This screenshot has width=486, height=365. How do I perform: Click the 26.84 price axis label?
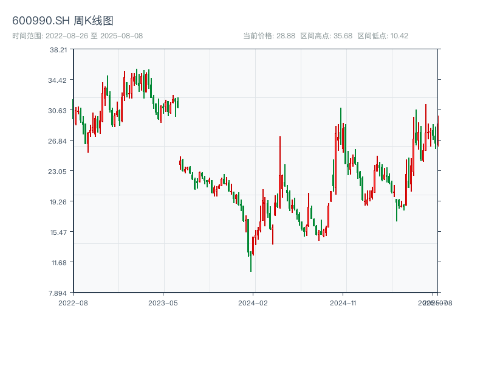[x=58, y=141]
